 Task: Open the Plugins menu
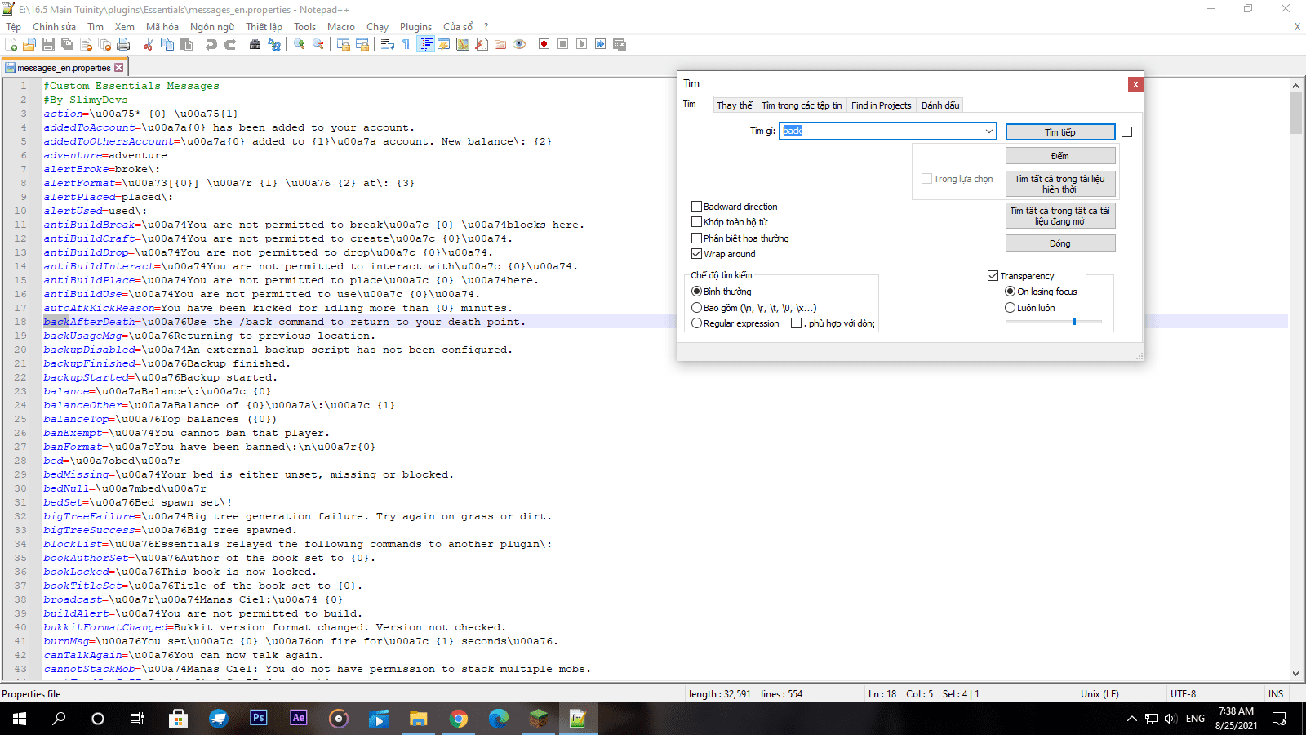(415, 27)
